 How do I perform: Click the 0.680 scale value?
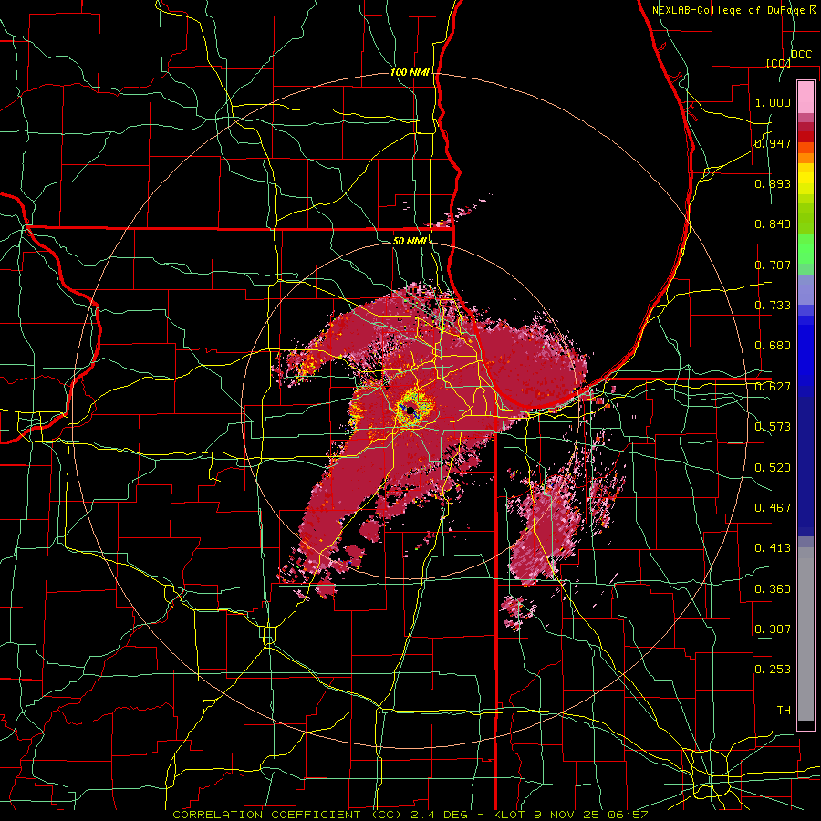pos(773,346)
